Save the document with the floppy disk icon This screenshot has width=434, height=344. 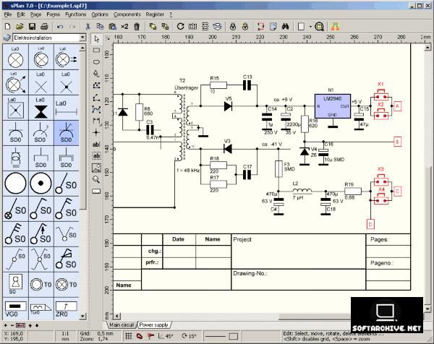click(32, 27)
